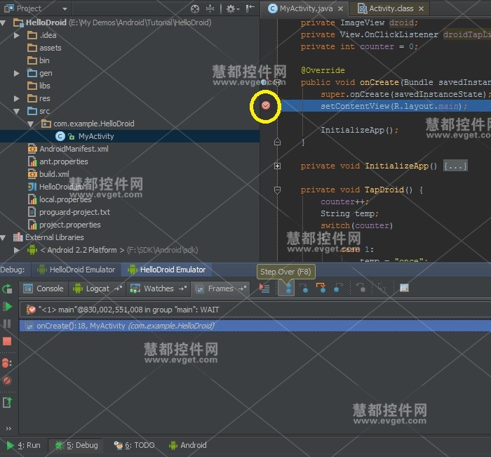Open Evaluate Expression calculator icon

(404, 288)
